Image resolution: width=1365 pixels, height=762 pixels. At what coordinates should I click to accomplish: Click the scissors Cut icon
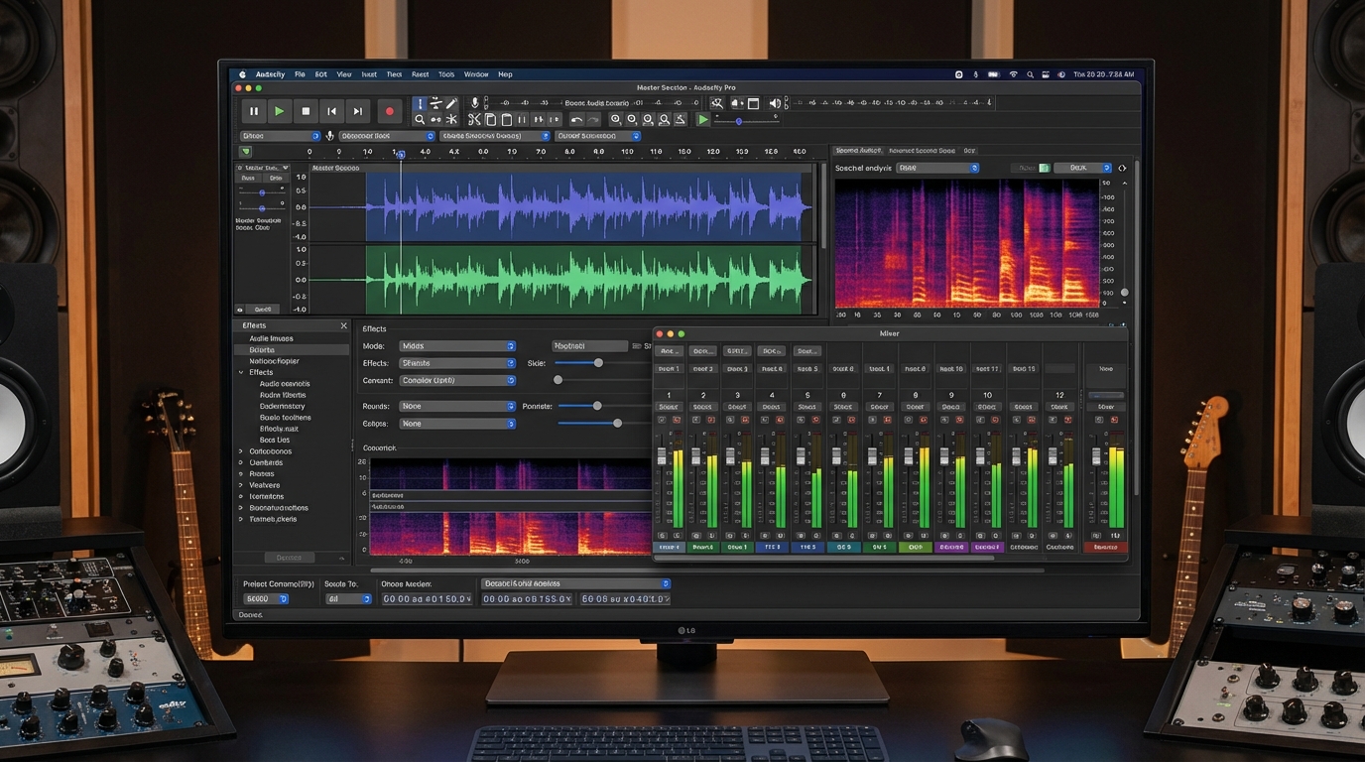click(474, 118)
